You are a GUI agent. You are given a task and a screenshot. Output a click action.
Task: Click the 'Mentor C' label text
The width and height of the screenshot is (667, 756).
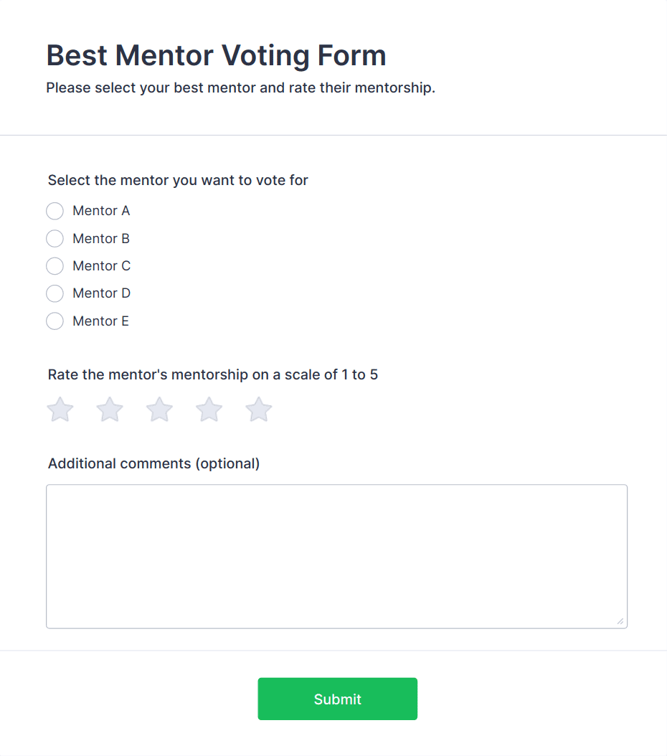tap(101, 266)
